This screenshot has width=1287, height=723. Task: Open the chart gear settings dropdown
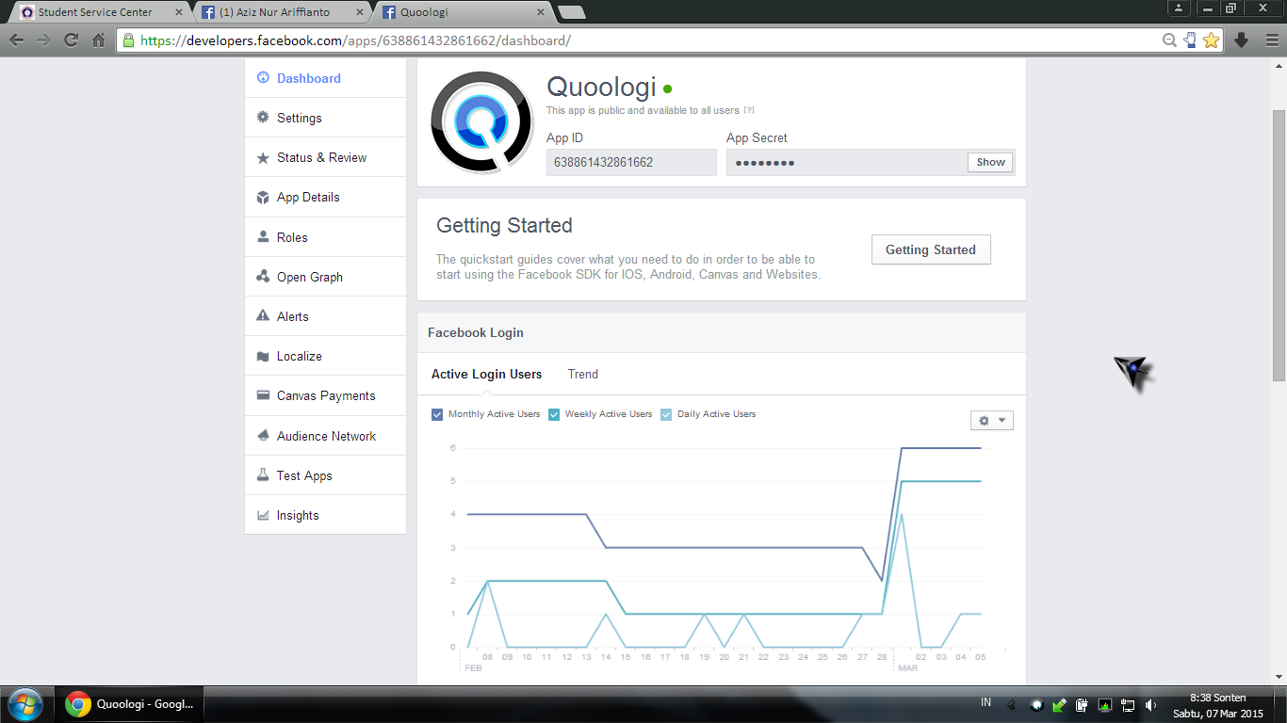point(992,420)
